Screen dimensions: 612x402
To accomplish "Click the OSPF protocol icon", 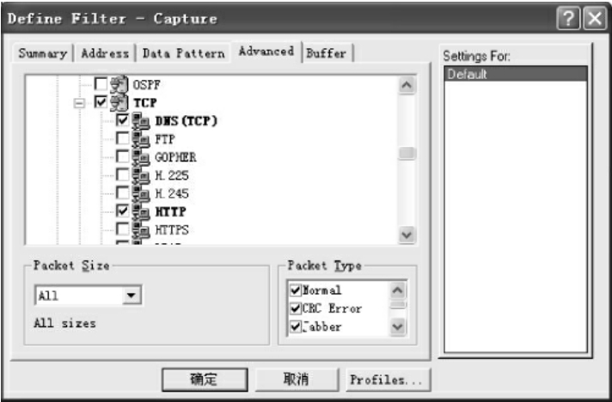I will (119, 84).
